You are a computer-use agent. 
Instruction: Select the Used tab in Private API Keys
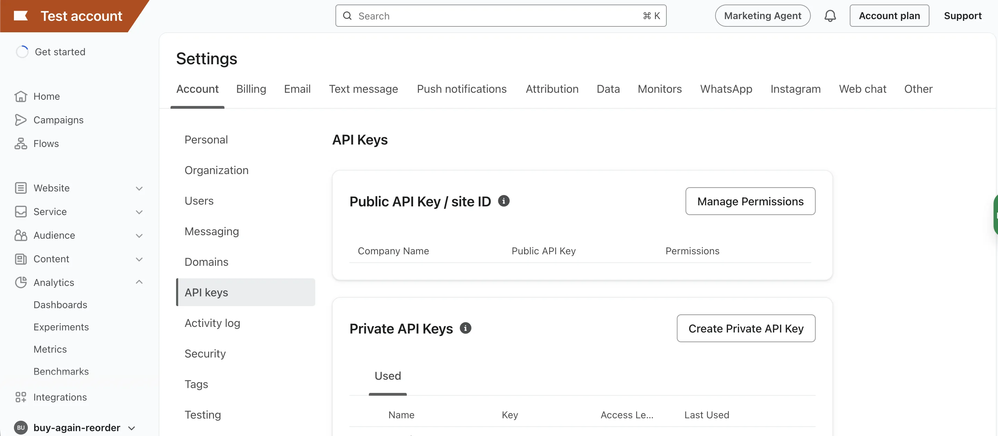click(387, 376)
